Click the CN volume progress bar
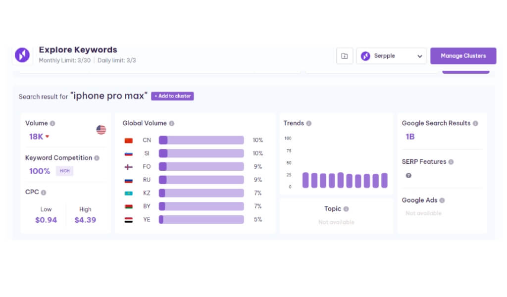This screenshot has width=507, height=297. [201, 140]
